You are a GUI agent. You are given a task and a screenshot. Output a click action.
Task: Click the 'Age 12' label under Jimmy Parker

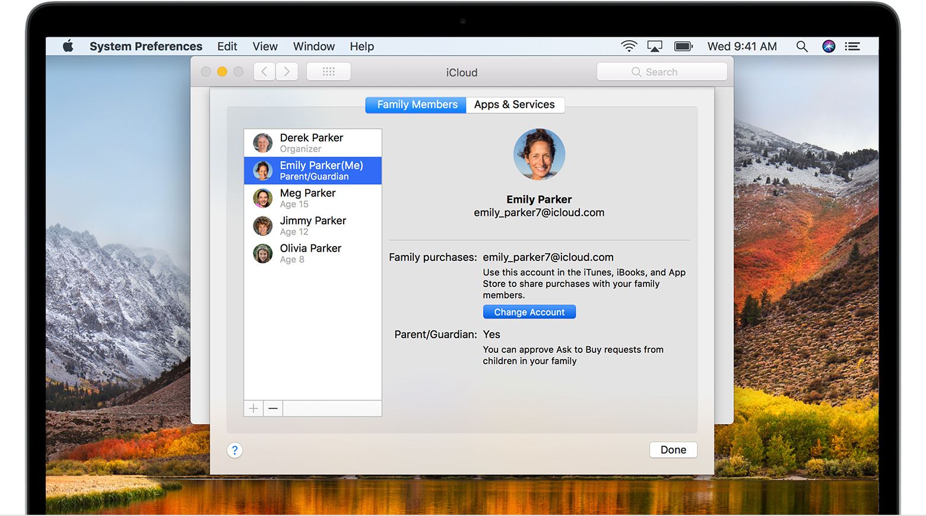[x=294, y=232]
